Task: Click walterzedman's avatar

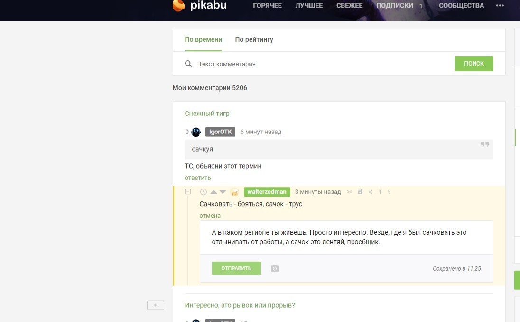Action: click(x=234, y=192)
